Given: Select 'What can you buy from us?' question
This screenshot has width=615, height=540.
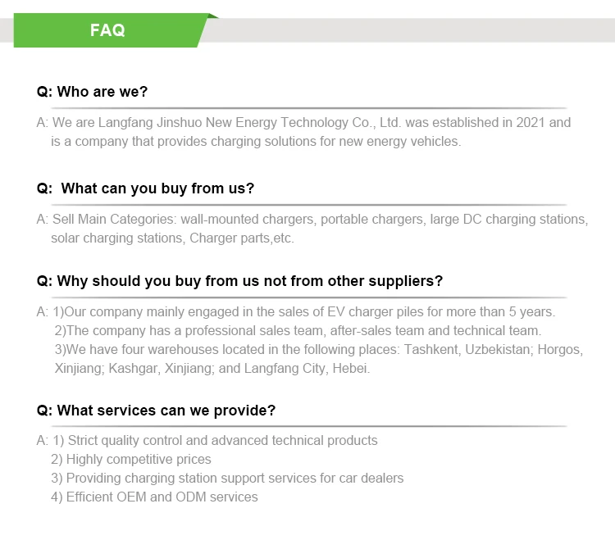Looking at the screenshot, I should 145,188.
